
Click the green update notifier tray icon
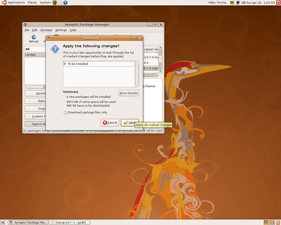click(232, 3)
